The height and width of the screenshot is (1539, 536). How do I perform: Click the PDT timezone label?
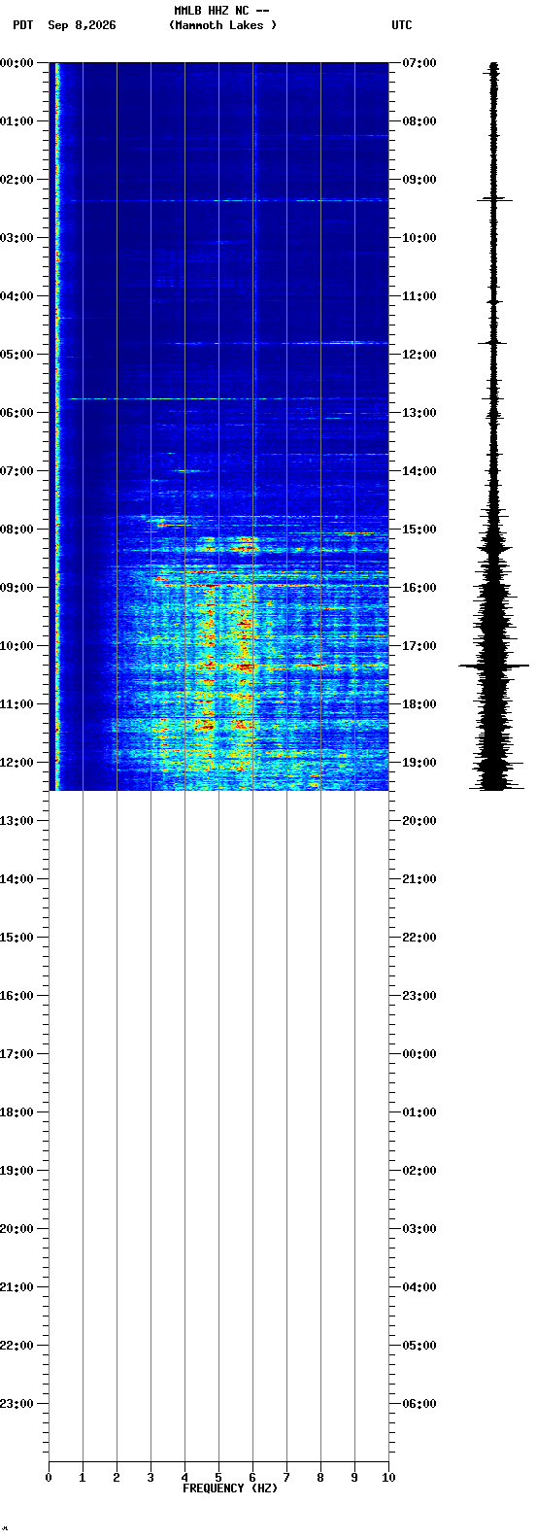pos(22,25)
